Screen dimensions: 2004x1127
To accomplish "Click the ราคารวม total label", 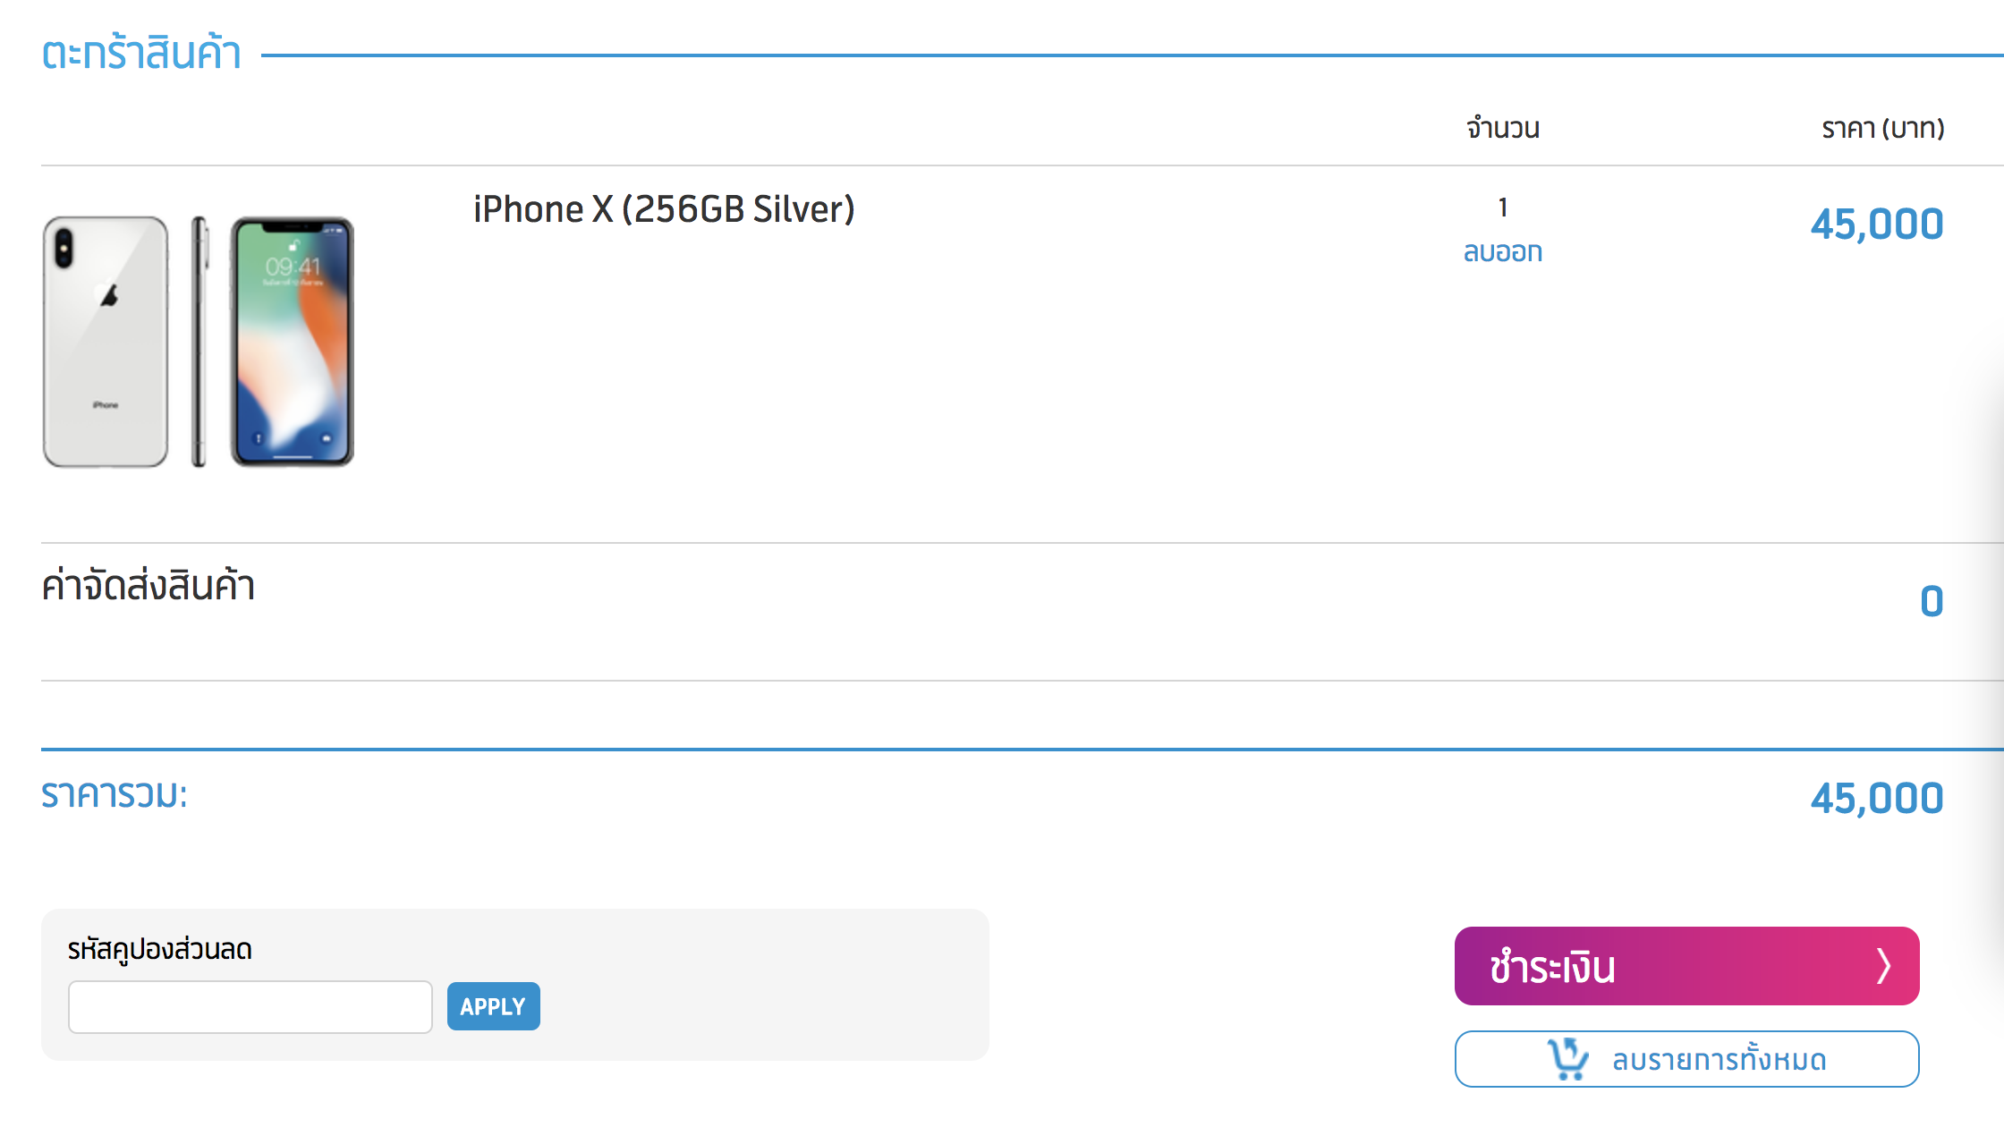I will point(115,794).
